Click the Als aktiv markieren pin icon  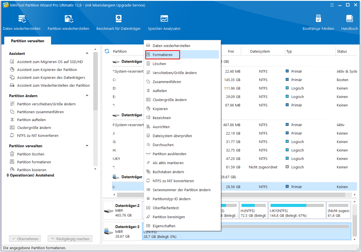point(148,163)
